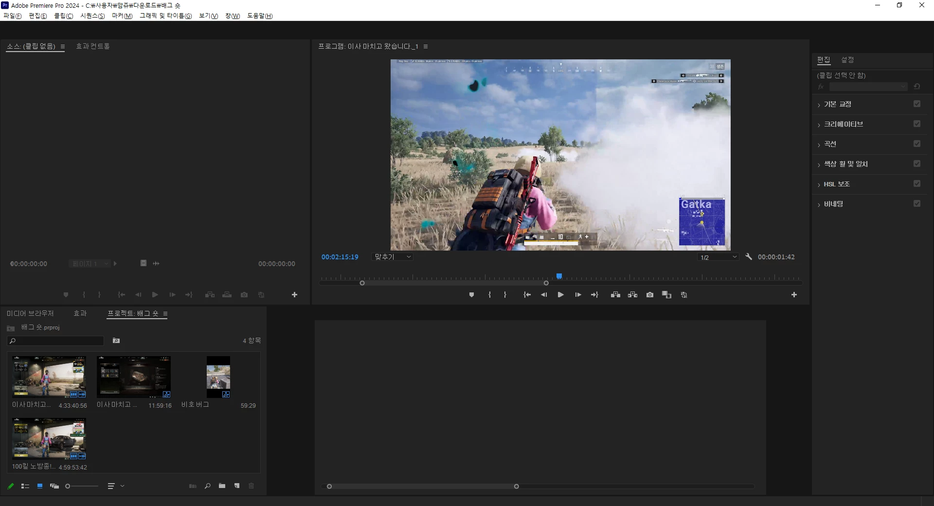Export a frame from the Program monitor
The width and height of the screenshot is (934, 506).
coord(650,295)
